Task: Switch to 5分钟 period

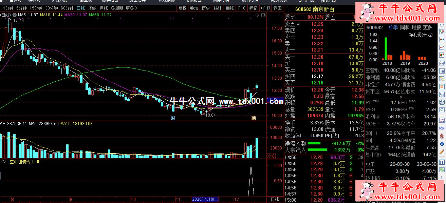Action: point(21,8)
